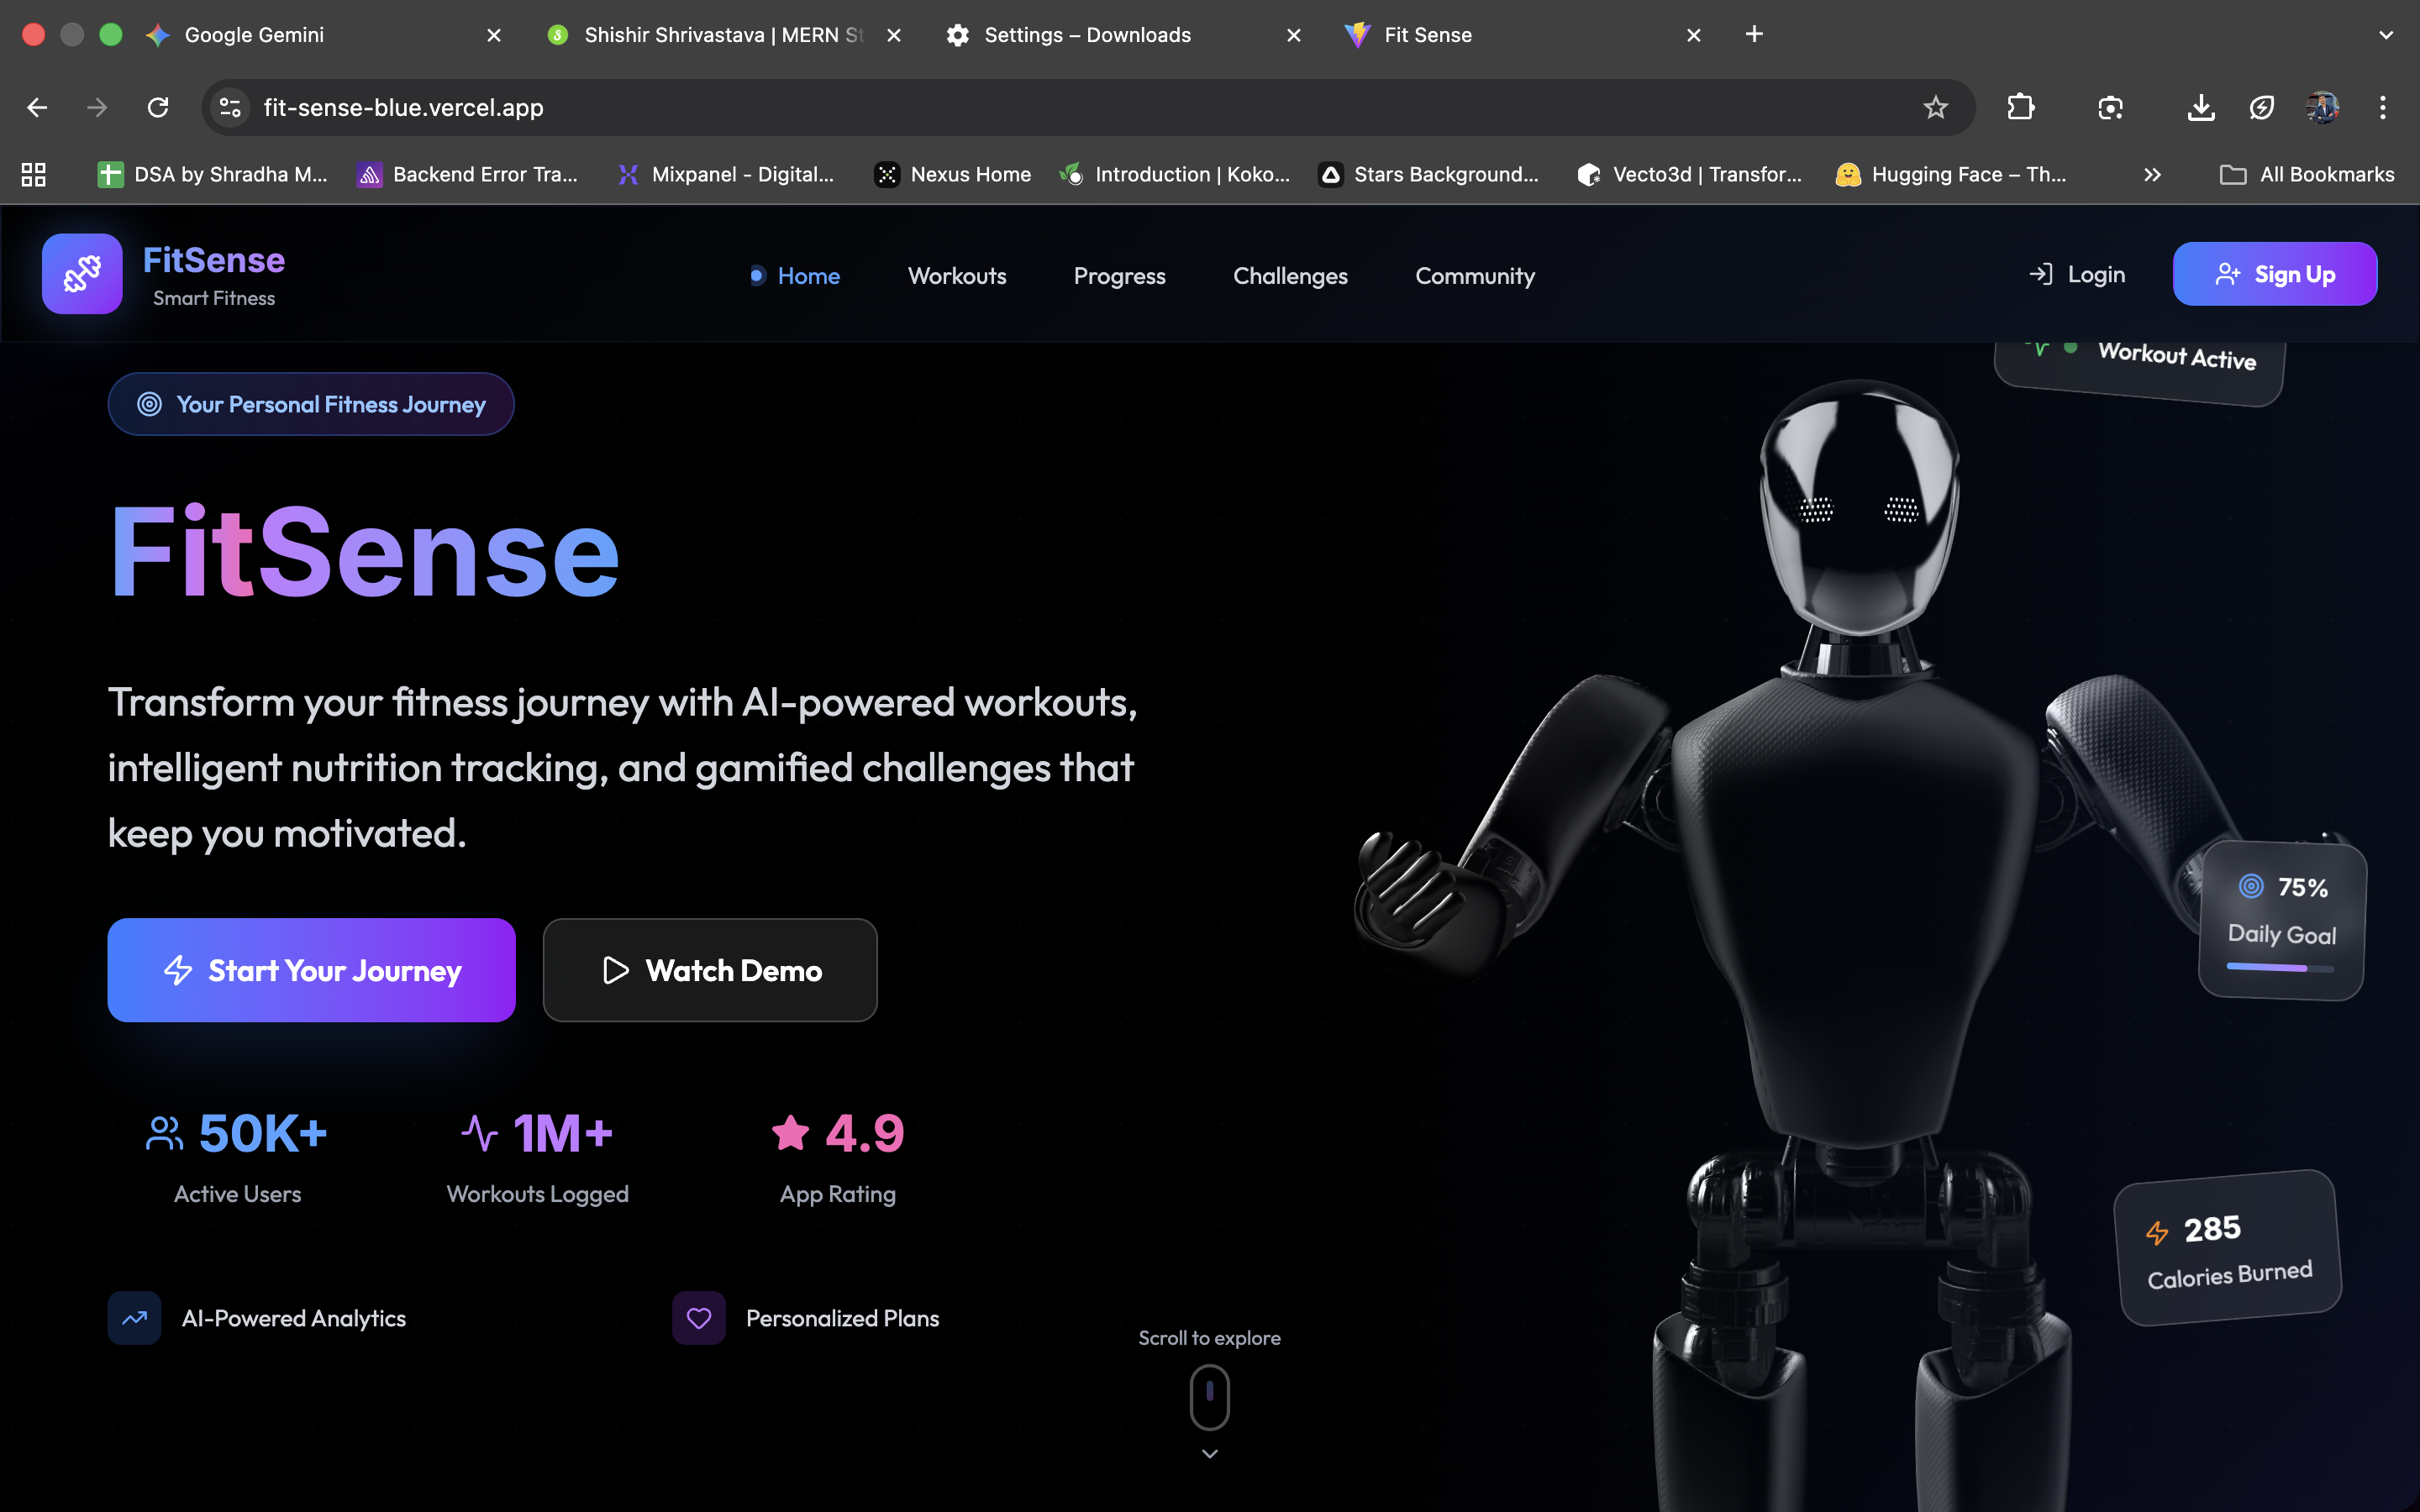Click the large FitSense hero heading

click(364, 552)
